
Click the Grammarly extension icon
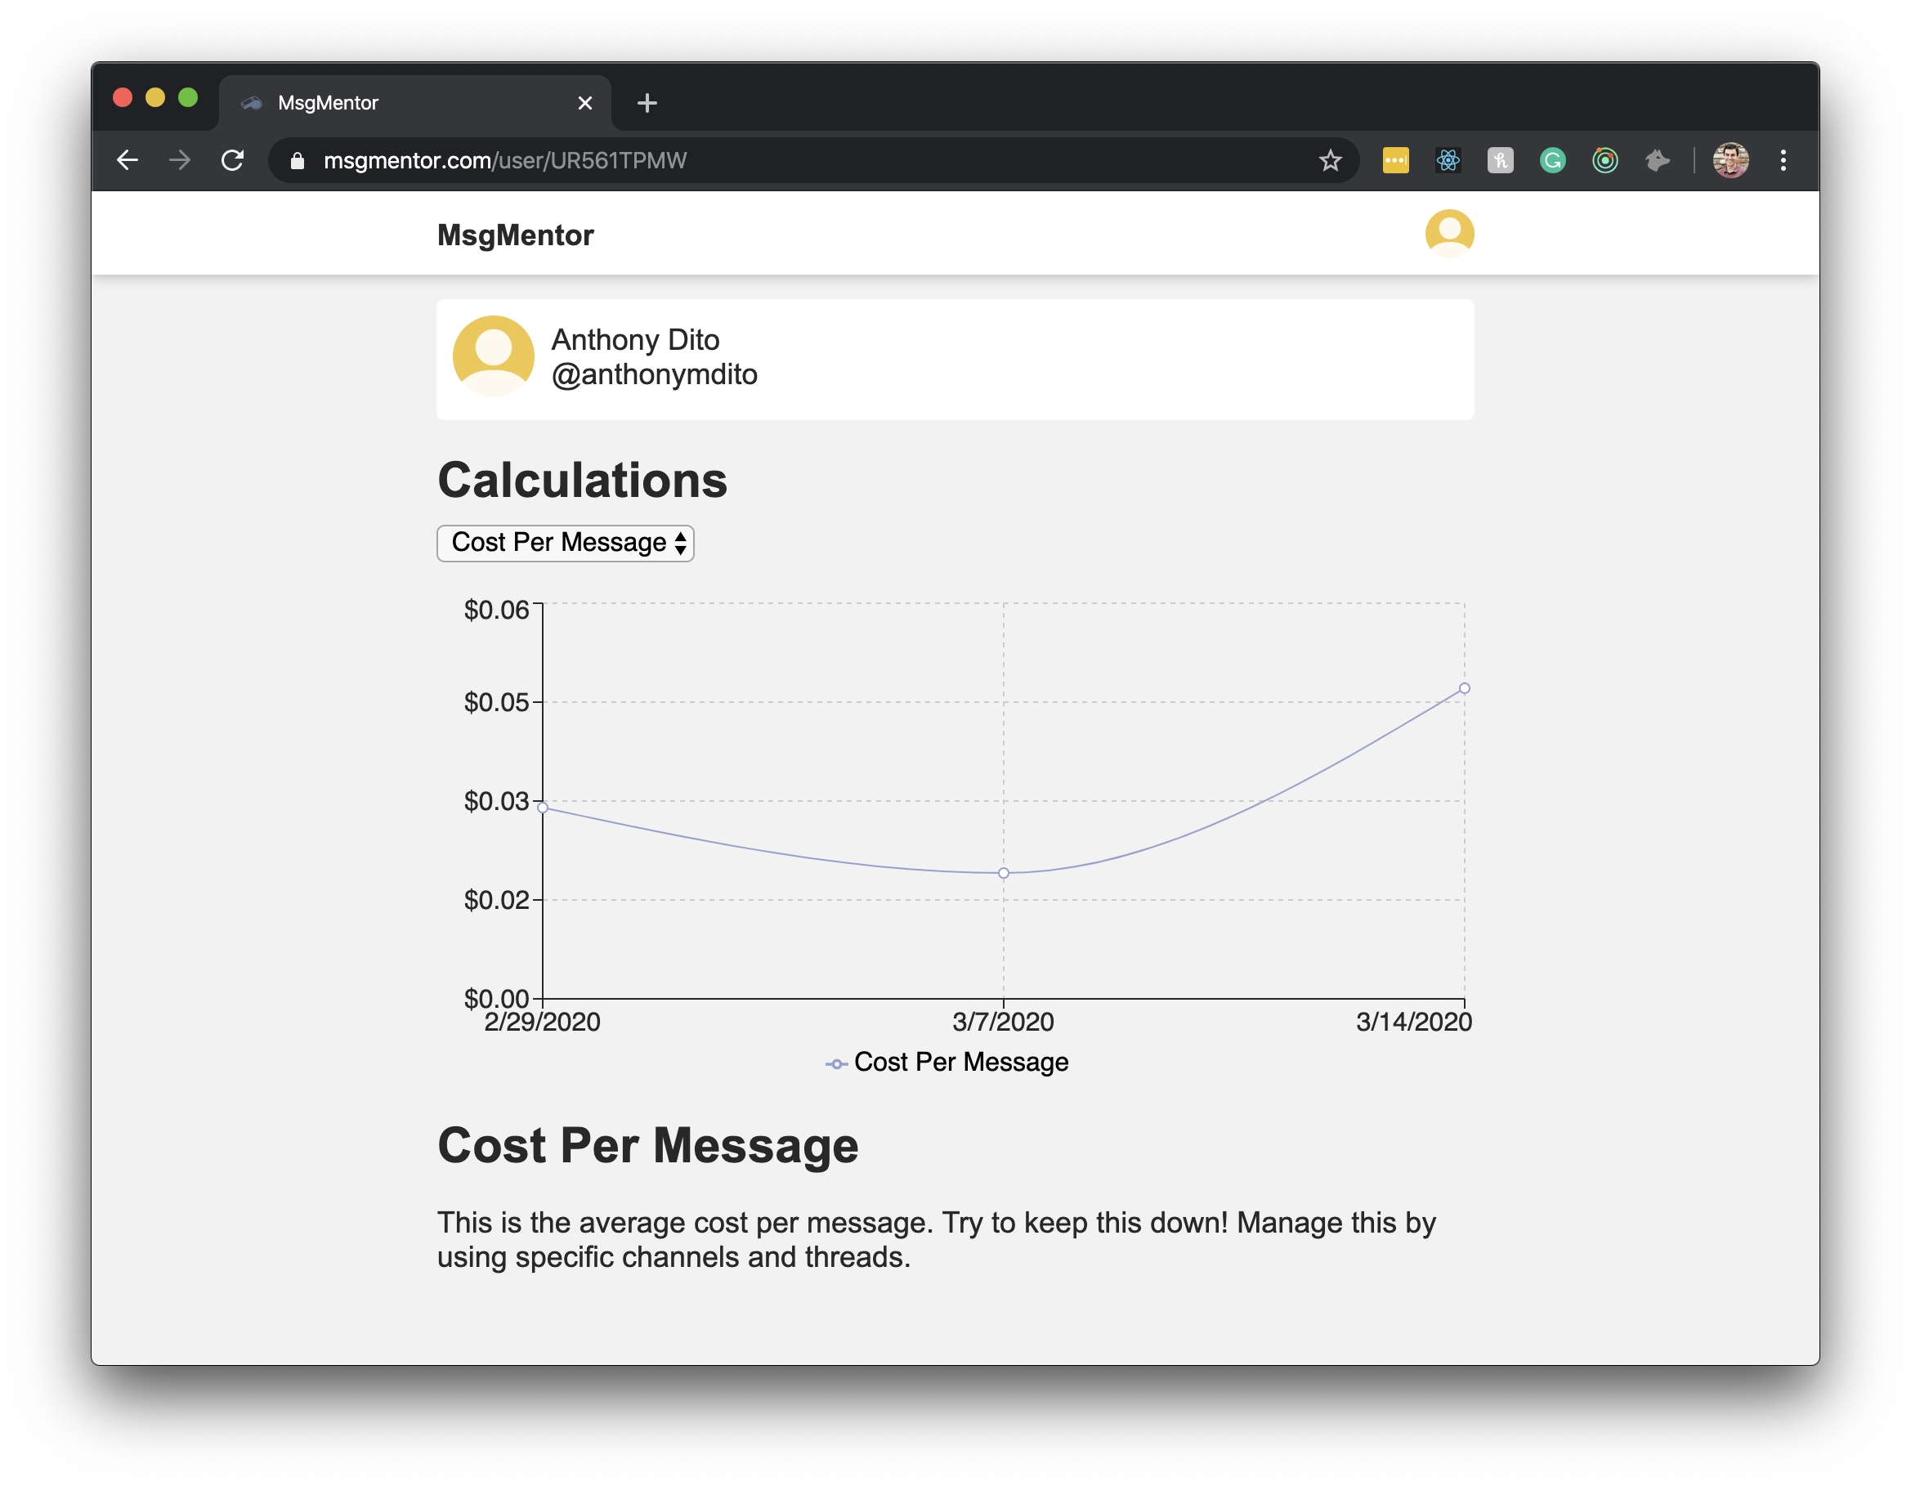[1552, 160]
